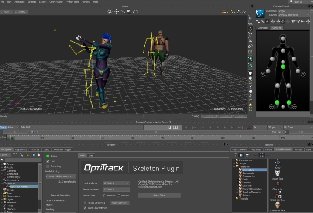Uncheck the Live checkbox

[x=48, y=161]
